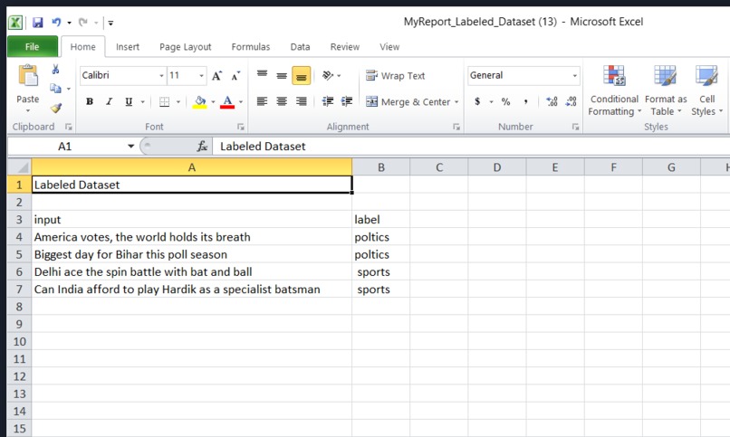Apply the Borders icon
This screenshot has width=730, height=437.
(164, 102)
